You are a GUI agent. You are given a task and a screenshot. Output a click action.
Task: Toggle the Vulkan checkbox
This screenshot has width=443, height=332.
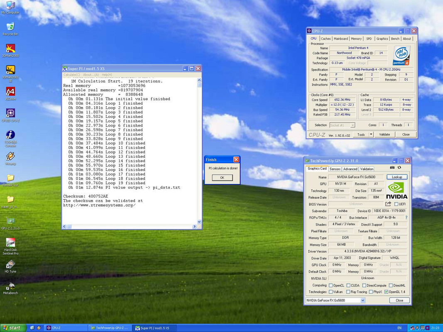pyautogui.click(x=330, y=292)
